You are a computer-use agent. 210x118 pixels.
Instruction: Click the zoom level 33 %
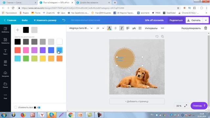point(178,106)
